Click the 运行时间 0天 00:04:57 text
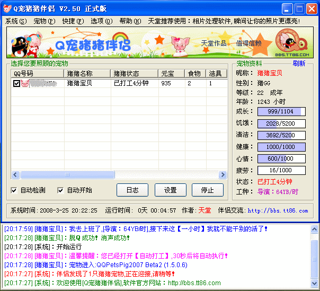 [x=140, y=210]
